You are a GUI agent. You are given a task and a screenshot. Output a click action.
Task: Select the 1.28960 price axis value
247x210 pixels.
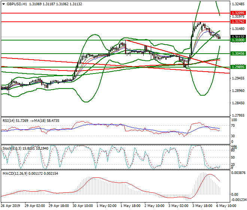tap(238, 91)
